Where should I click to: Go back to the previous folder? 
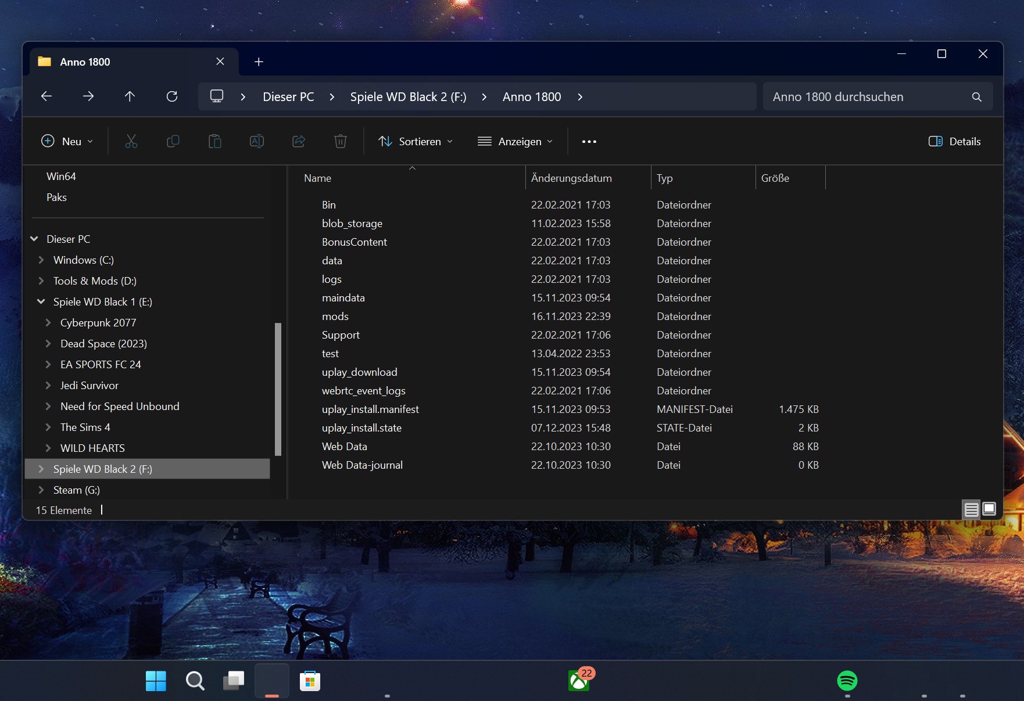coord(46,96)
